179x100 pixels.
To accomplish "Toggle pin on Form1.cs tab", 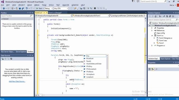I will [x=44, y=13].
